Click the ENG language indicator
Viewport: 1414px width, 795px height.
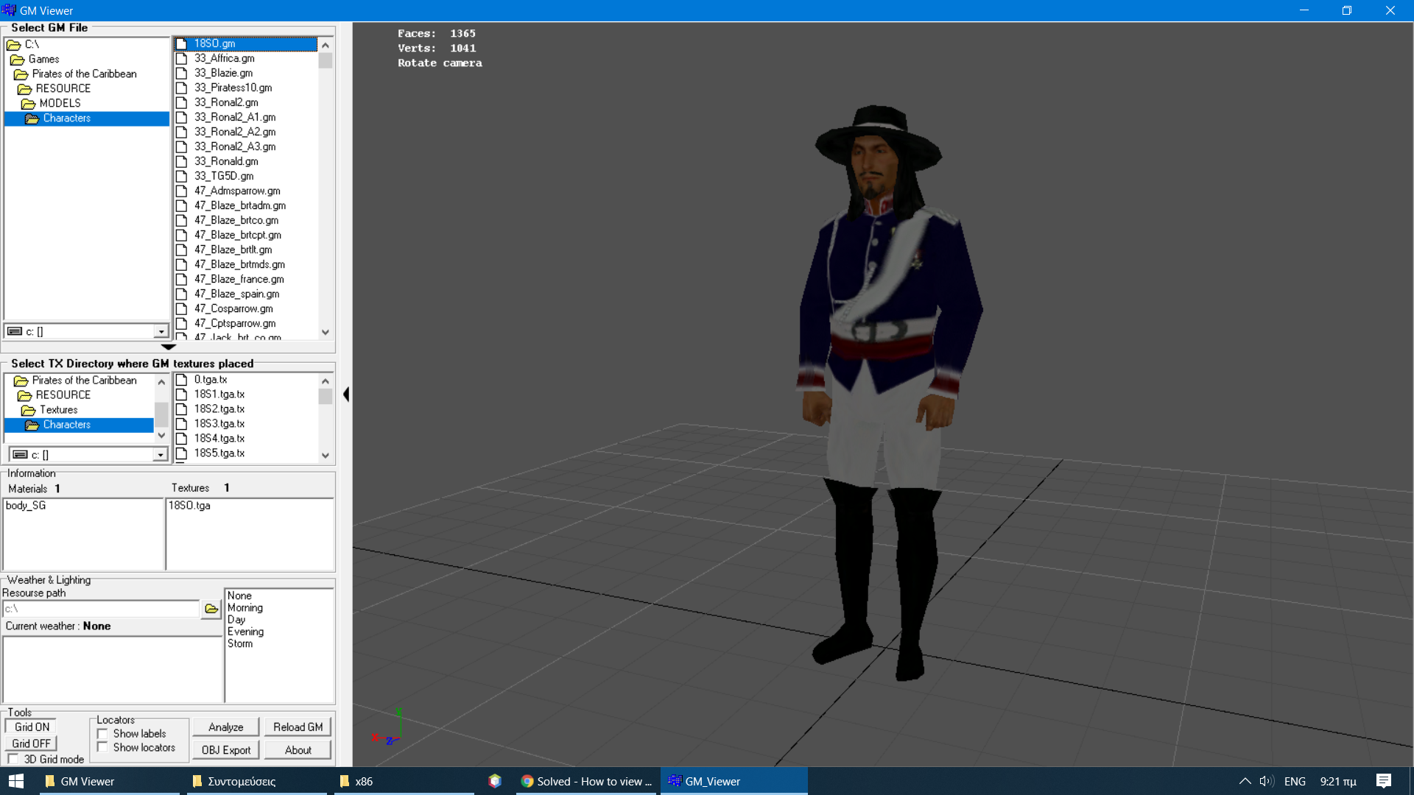click(x=1295, y=781)
